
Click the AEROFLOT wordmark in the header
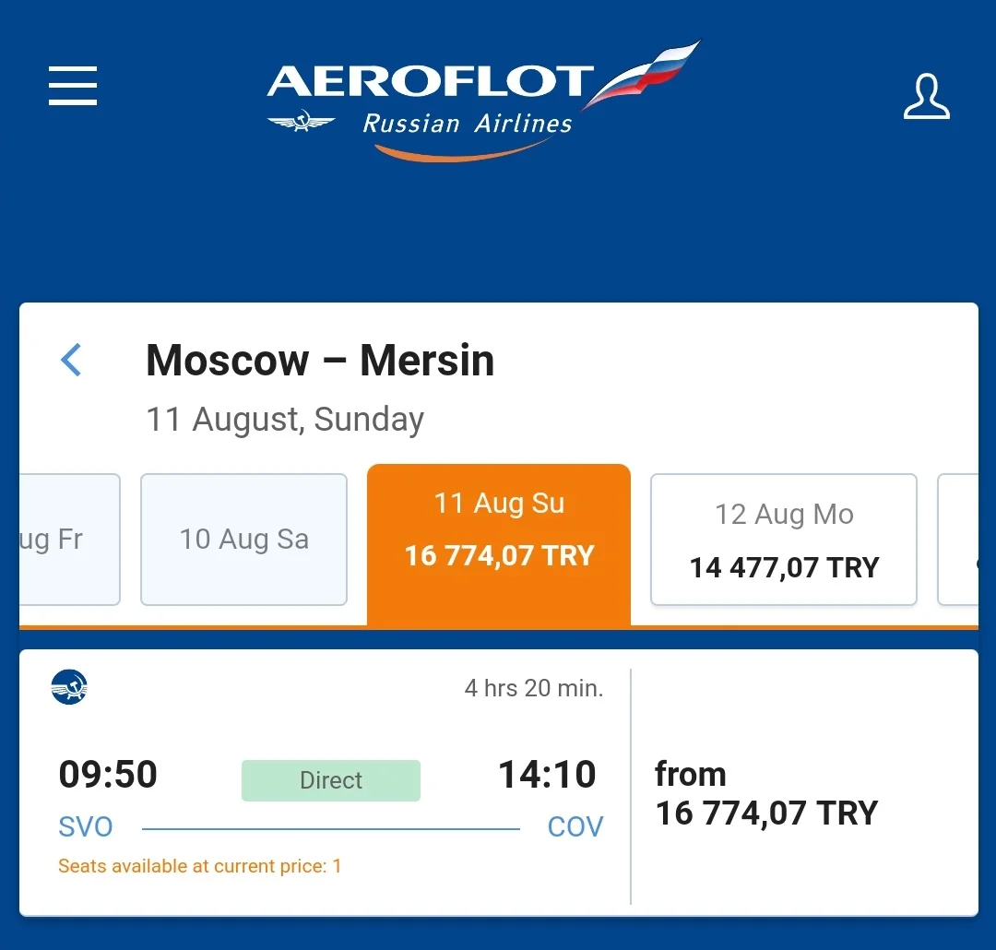coord(429,82)
